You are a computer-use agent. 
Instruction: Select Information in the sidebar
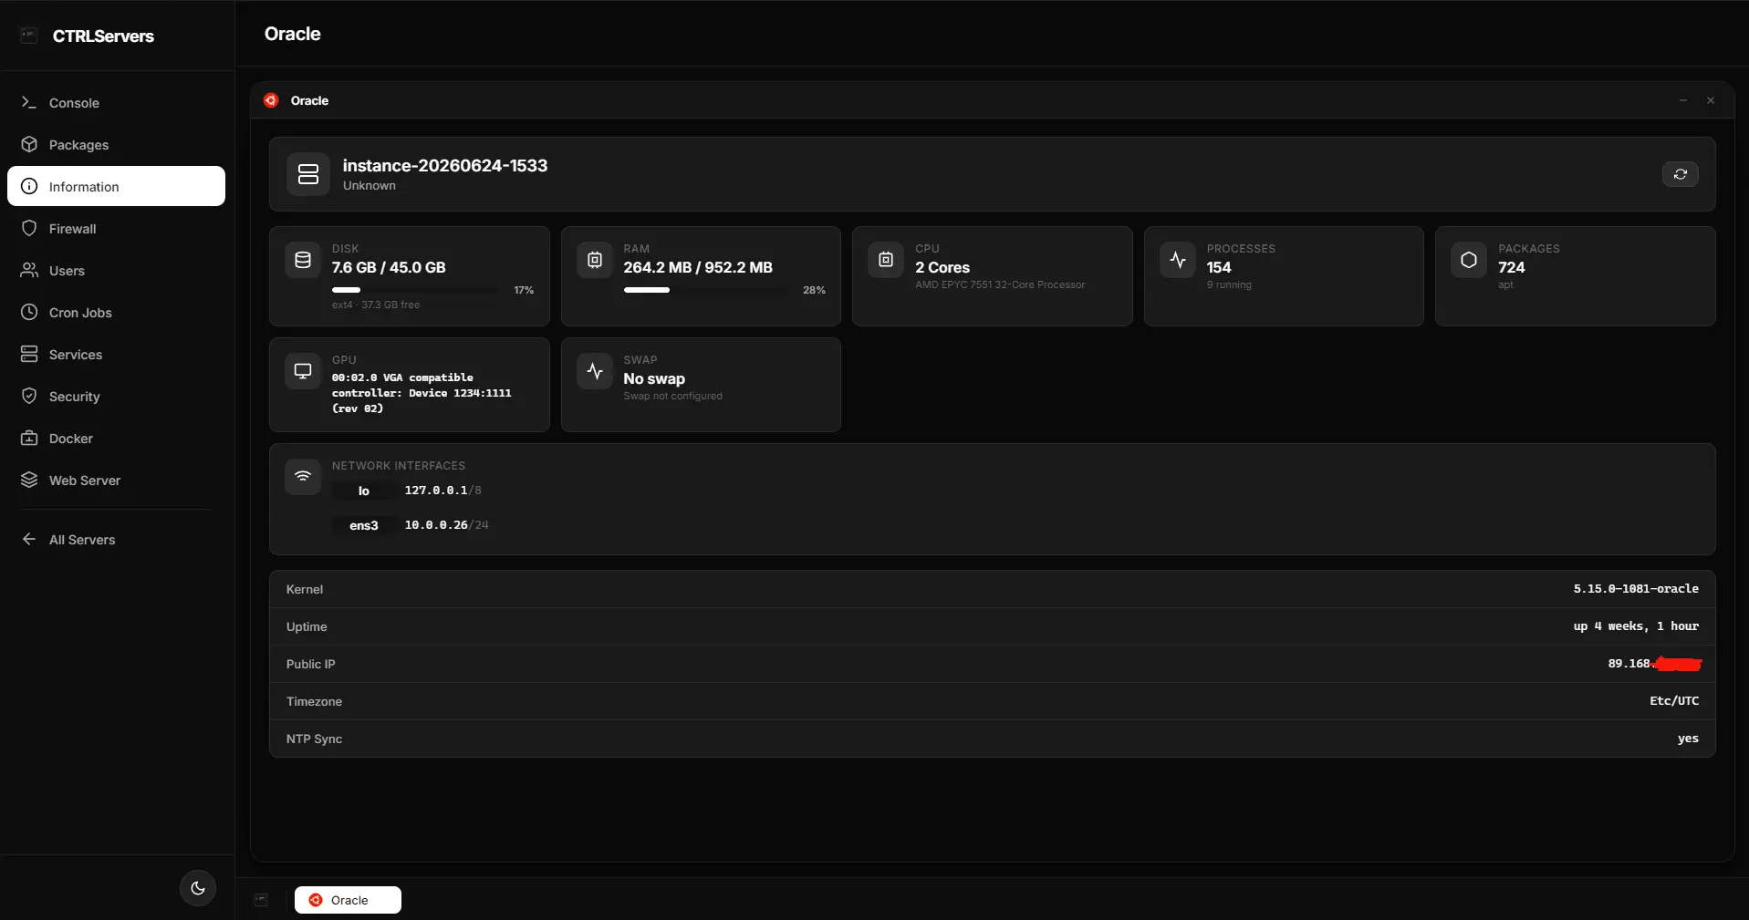[x=116, y=187]
